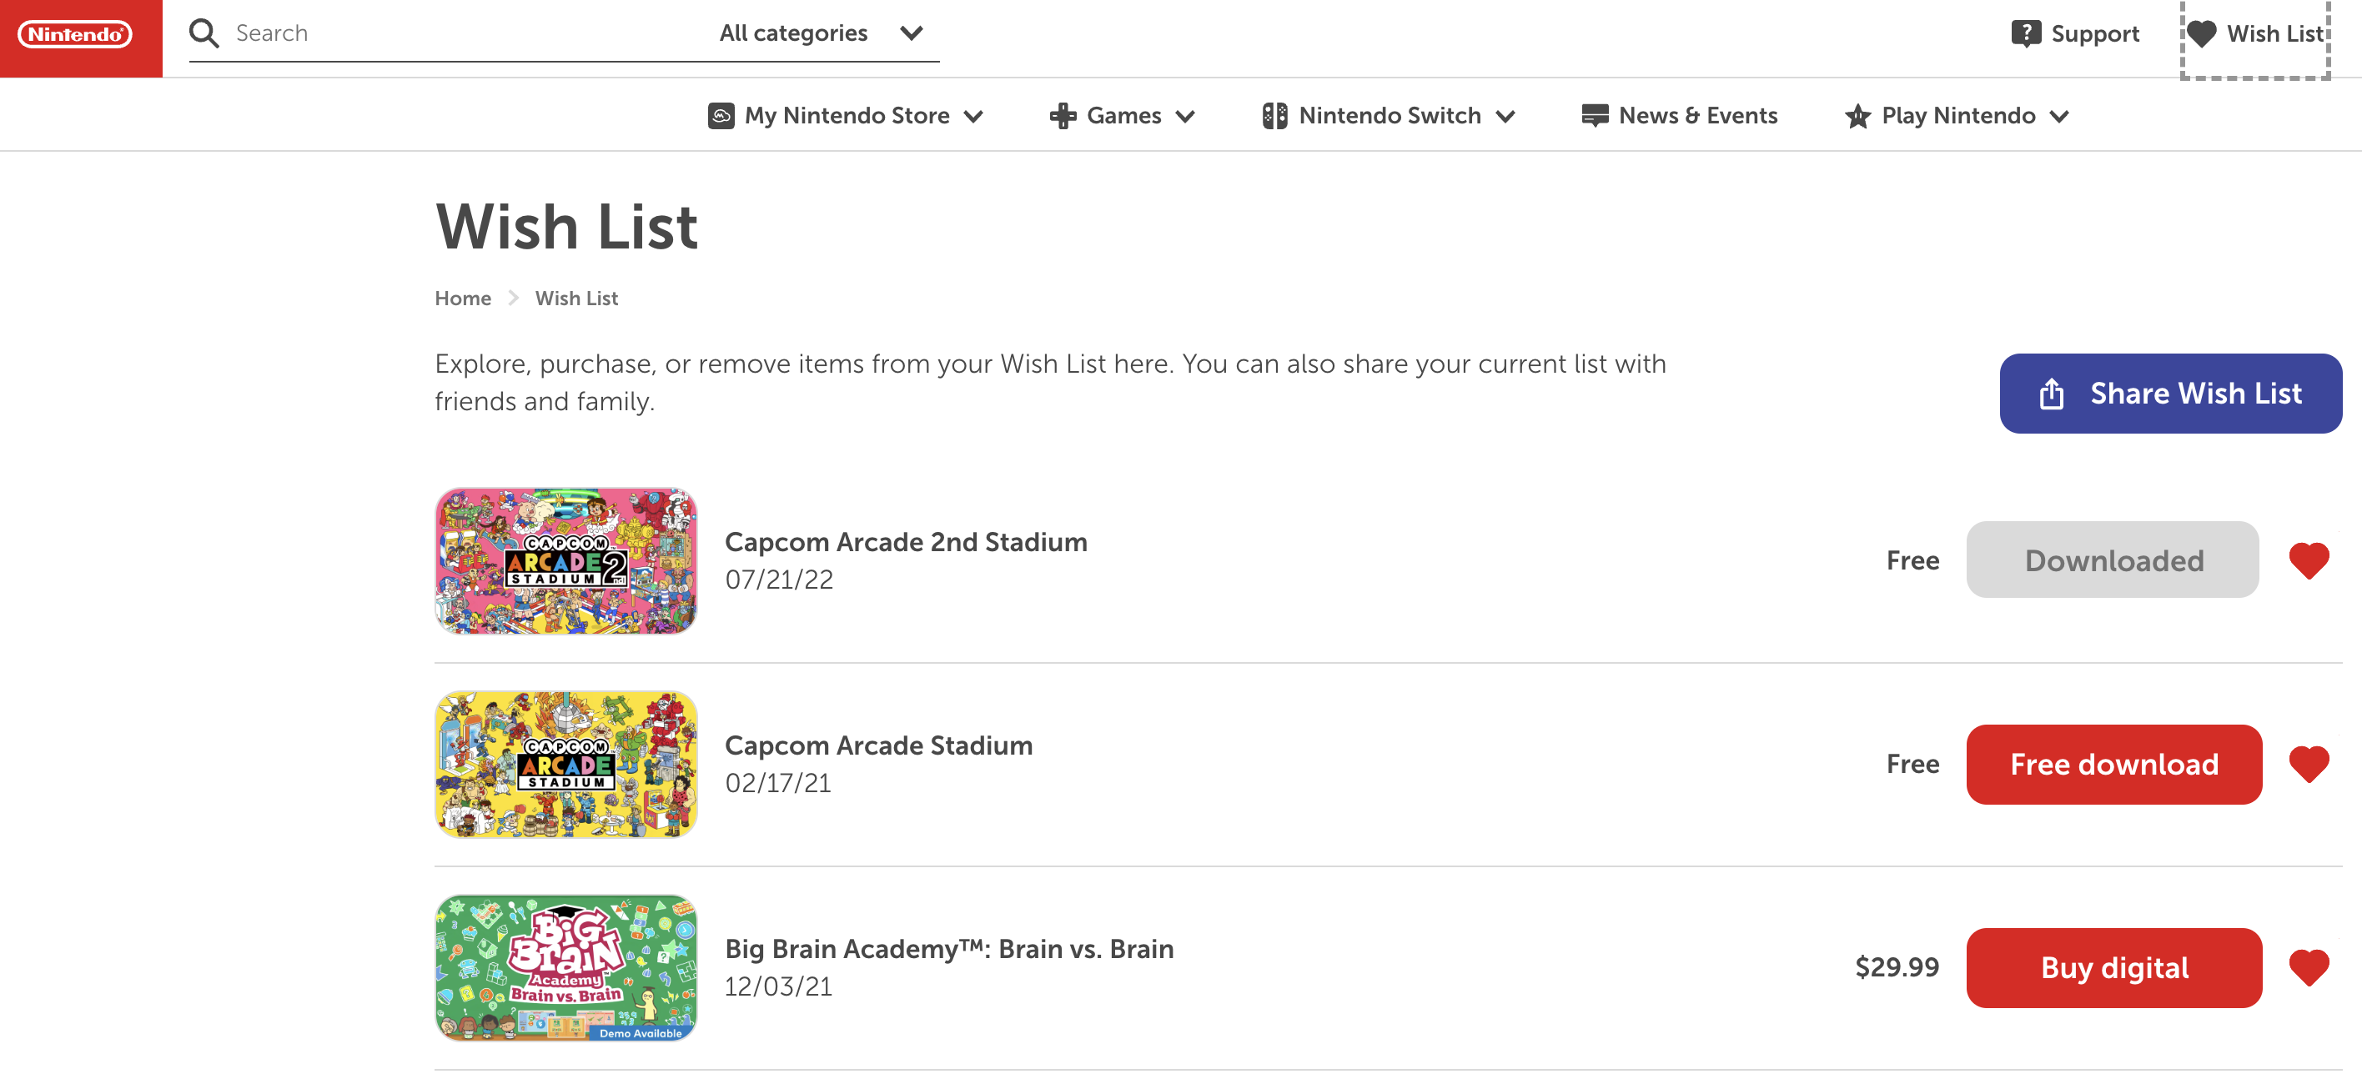Click the Nintendo Switch console icon

[x=1274, y=116]
